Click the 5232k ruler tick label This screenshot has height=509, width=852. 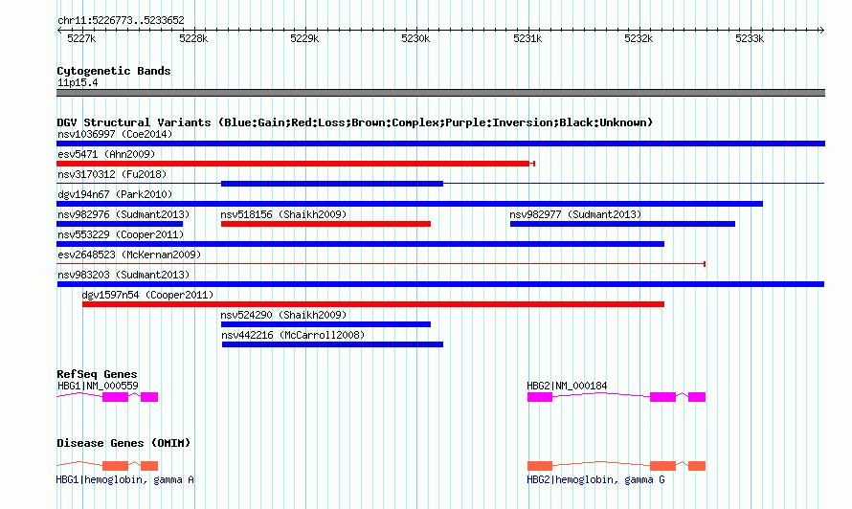tap(639, 38)
